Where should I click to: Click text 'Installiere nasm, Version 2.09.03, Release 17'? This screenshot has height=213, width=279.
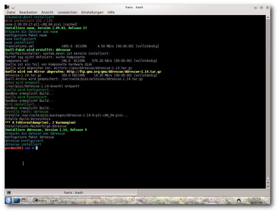(46, 28)
